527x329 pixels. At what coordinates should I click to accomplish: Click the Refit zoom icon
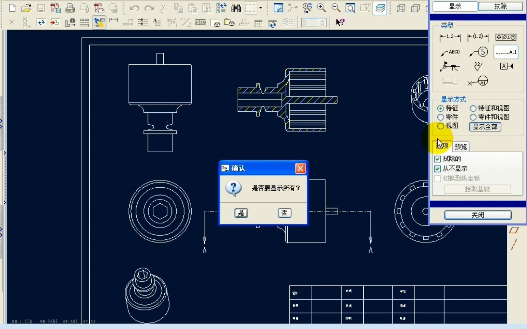350,8
